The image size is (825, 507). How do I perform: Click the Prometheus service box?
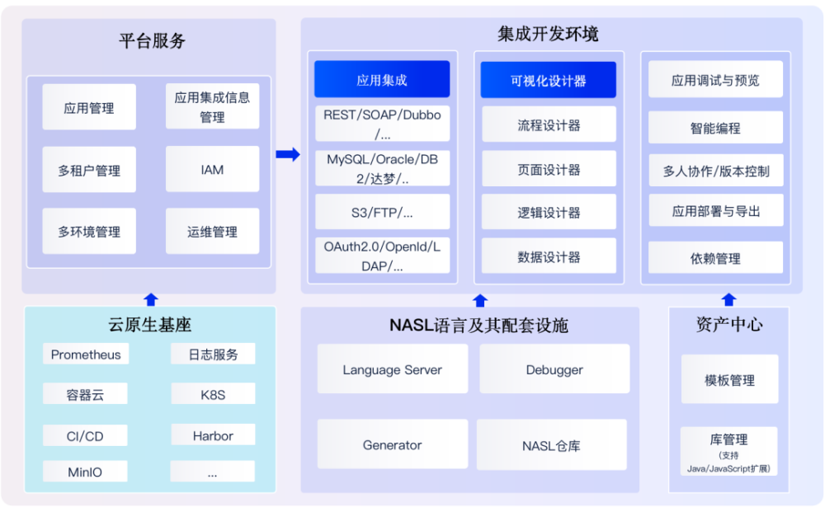86,354
